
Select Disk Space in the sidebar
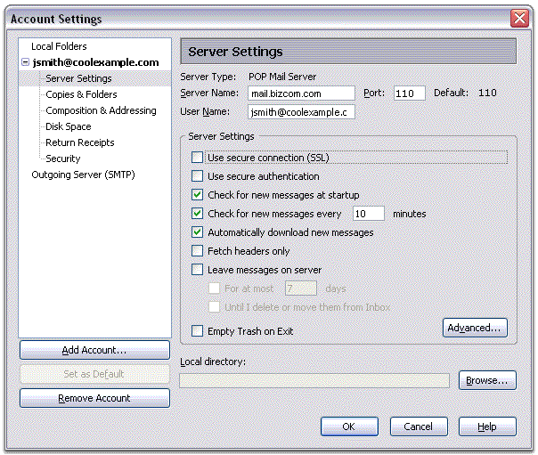coord(68,126)
